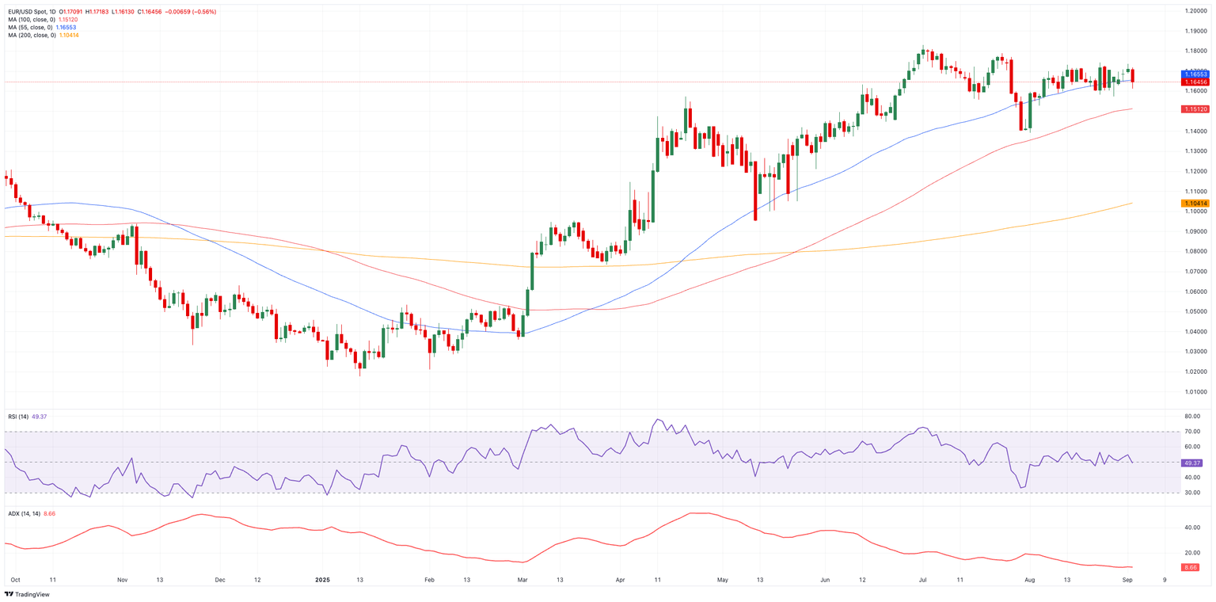Click the 2025 label on time axis
Viewport: 1216px width, 602px height.
click(323, 580)
